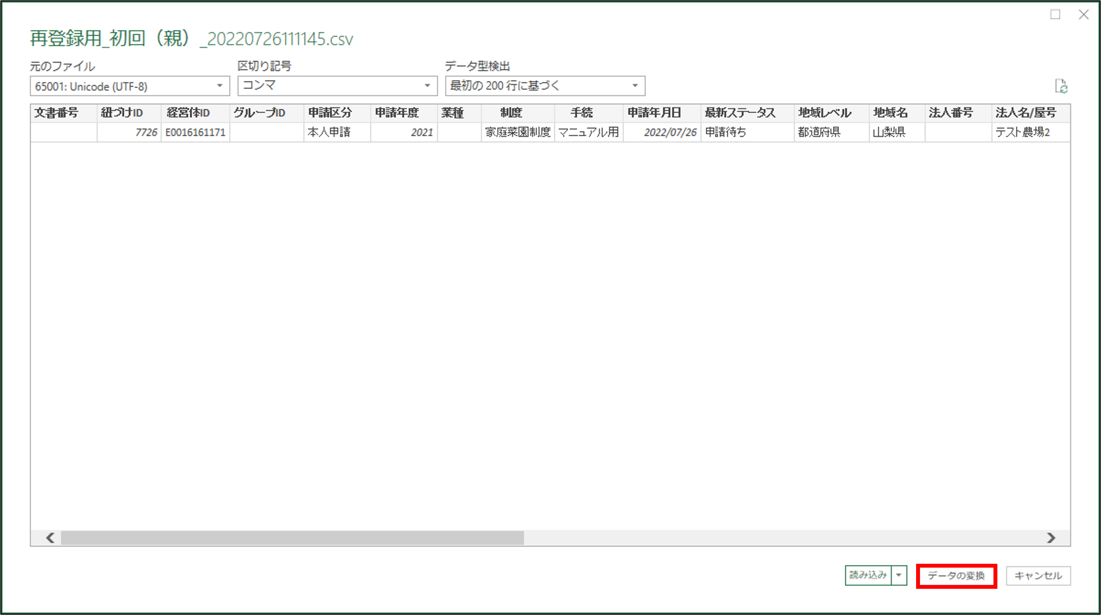Screen dimensions: 1101x615
Task: Click the 家庭菜園制度 cell
Action: coord(518,132)
